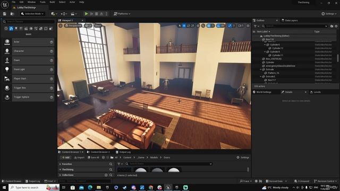This screenshot has width=340, height=191.
Task: Select the recently placed category icon
Action: tap(6, 28)
